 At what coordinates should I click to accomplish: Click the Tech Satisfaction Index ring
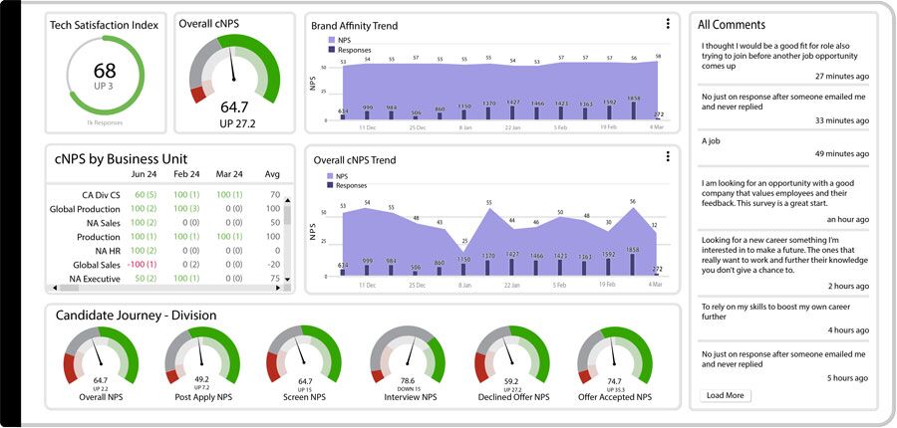(105, 75)
